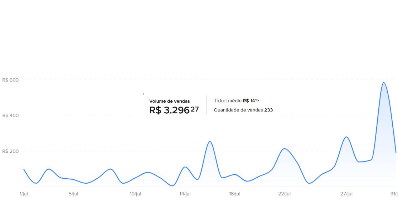Click the R$ 200 axis label
This screenshot has height=198, width=398.
coord(10,151)
